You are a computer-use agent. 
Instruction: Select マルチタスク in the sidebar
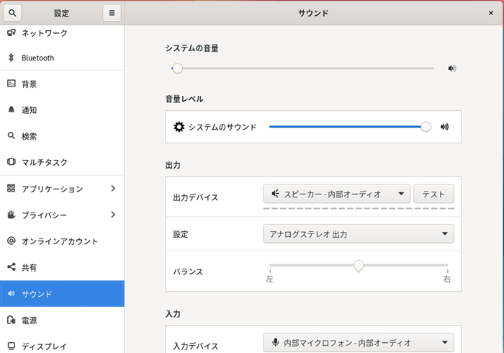(45, 162)
